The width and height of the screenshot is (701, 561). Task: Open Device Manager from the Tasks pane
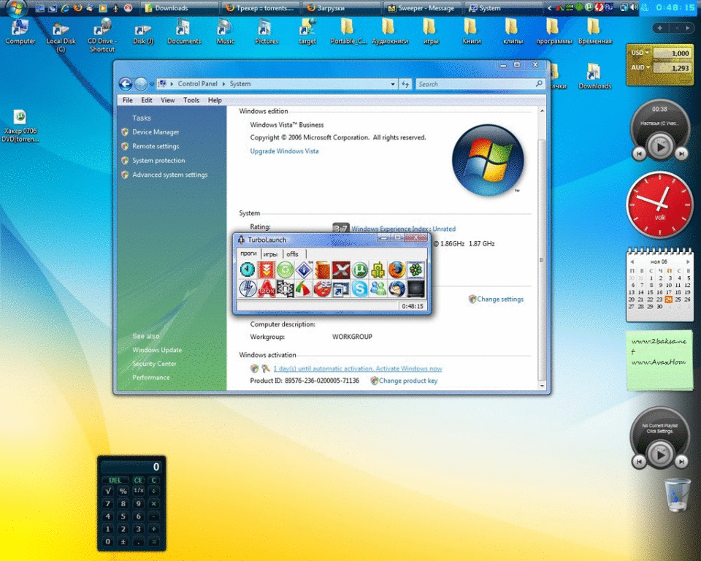(x=156, y=132)
